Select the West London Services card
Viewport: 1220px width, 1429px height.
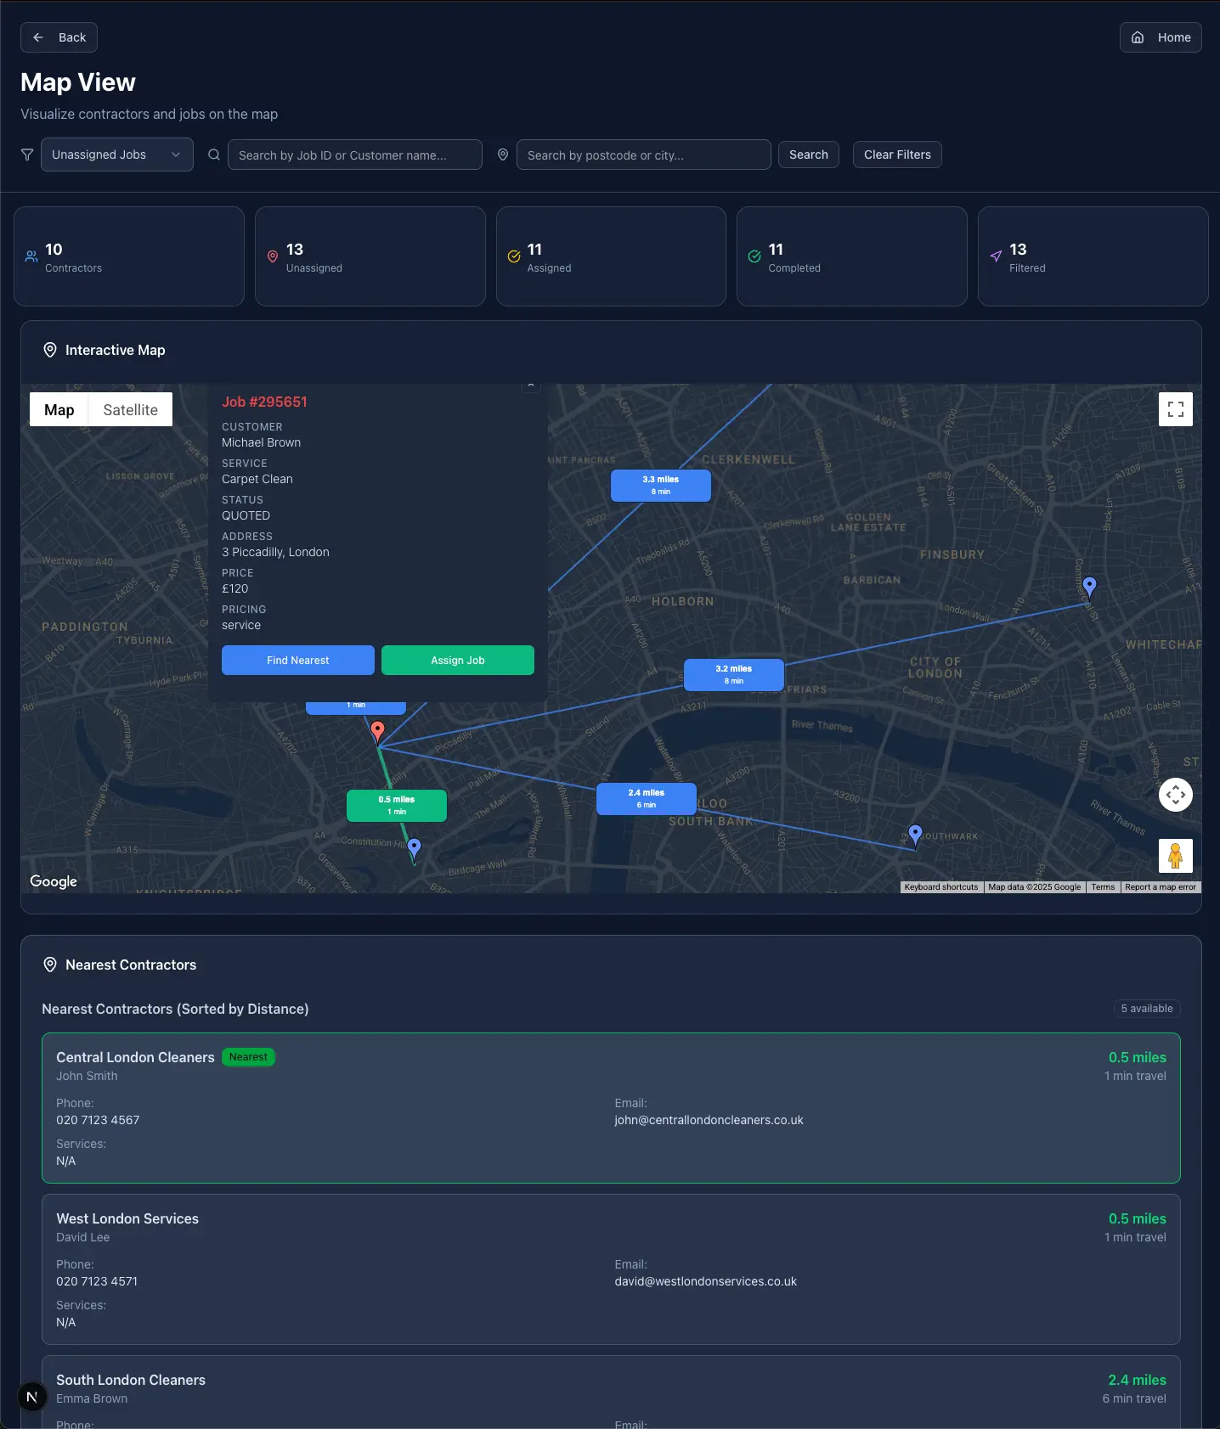[x=611, y=1269]
